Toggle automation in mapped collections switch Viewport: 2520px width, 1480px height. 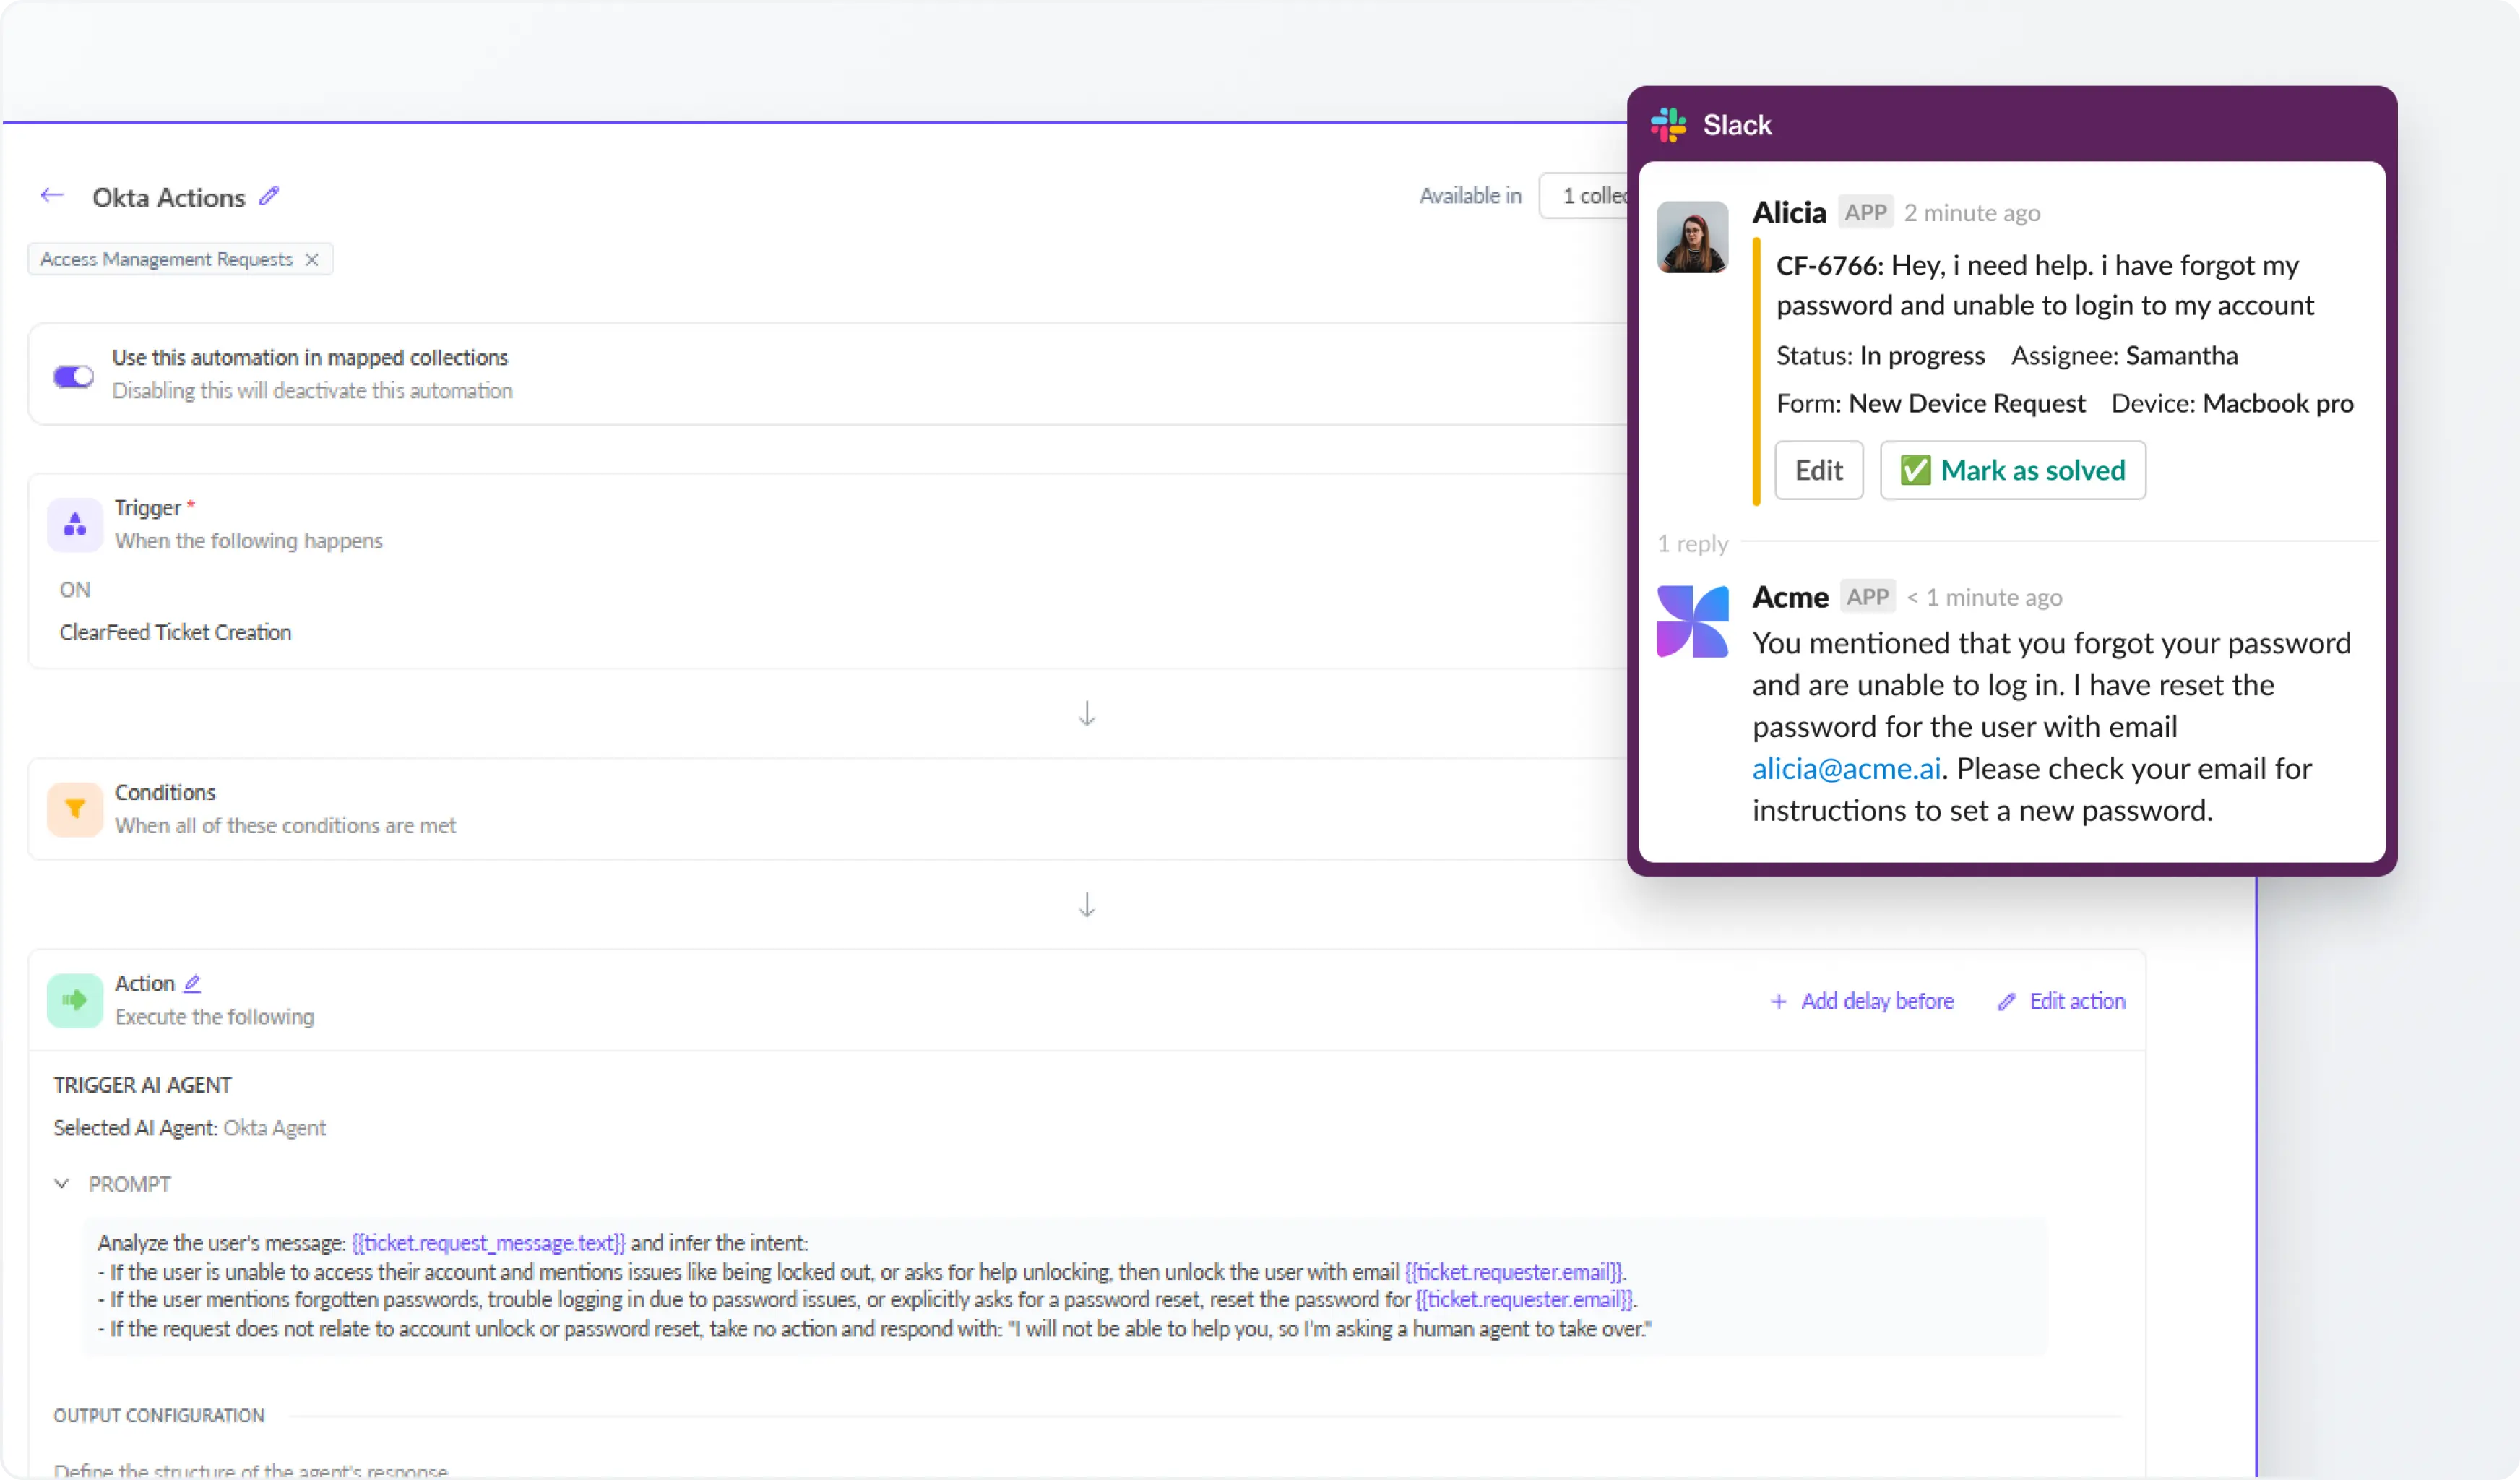click(73, 376)
